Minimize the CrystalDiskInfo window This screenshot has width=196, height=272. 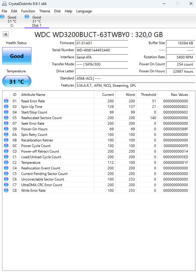pyautogui.click(x=164, y=4)
